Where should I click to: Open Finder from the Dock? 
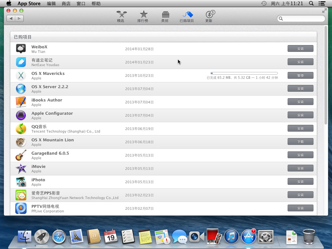[25, 236]
